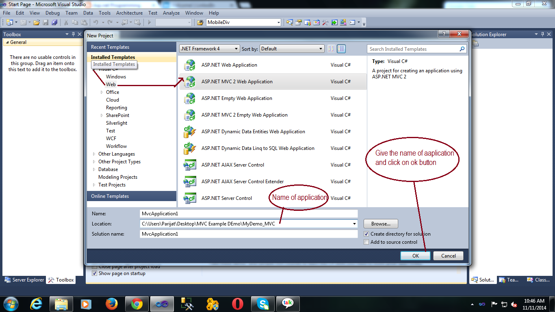This screenshot has height=312, width=555.
Task: Click the Windows Start button
Action: (x=11, y=303)
